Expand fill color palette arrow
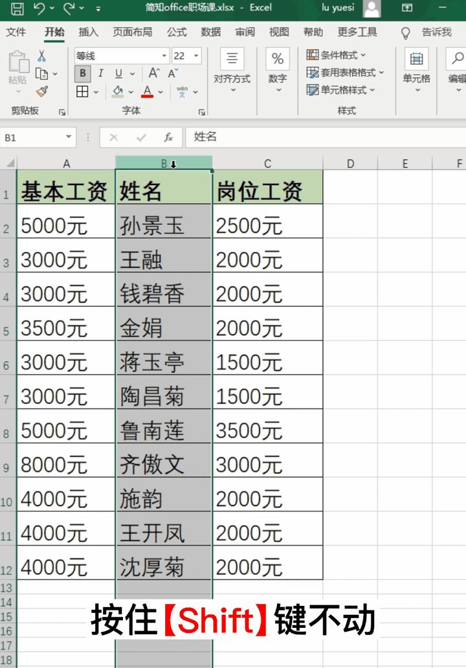 pyautogui.click(x=131, y=92)
